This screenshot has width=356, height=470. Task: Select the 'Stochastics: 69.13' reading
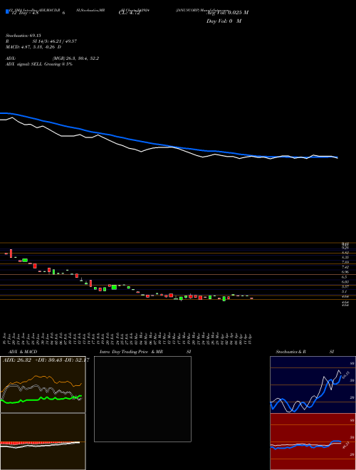click(23, 36)
